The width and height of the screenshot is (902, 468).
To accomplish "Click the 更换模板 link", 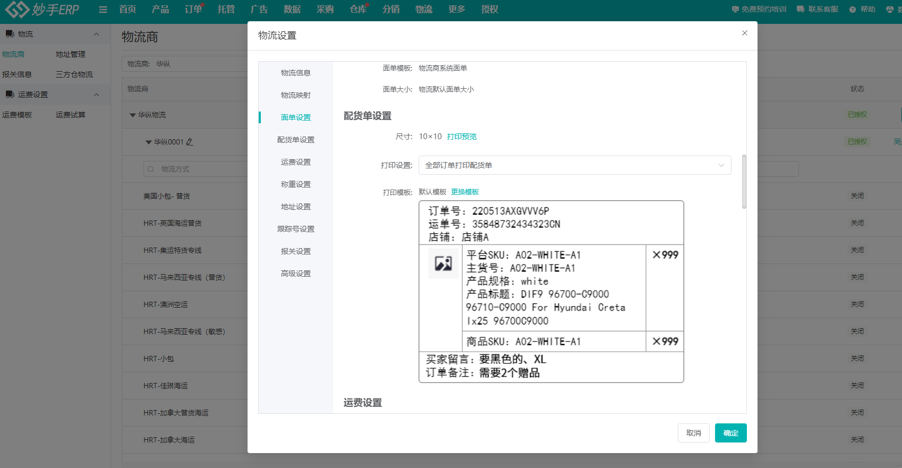I will coord(465,192).
